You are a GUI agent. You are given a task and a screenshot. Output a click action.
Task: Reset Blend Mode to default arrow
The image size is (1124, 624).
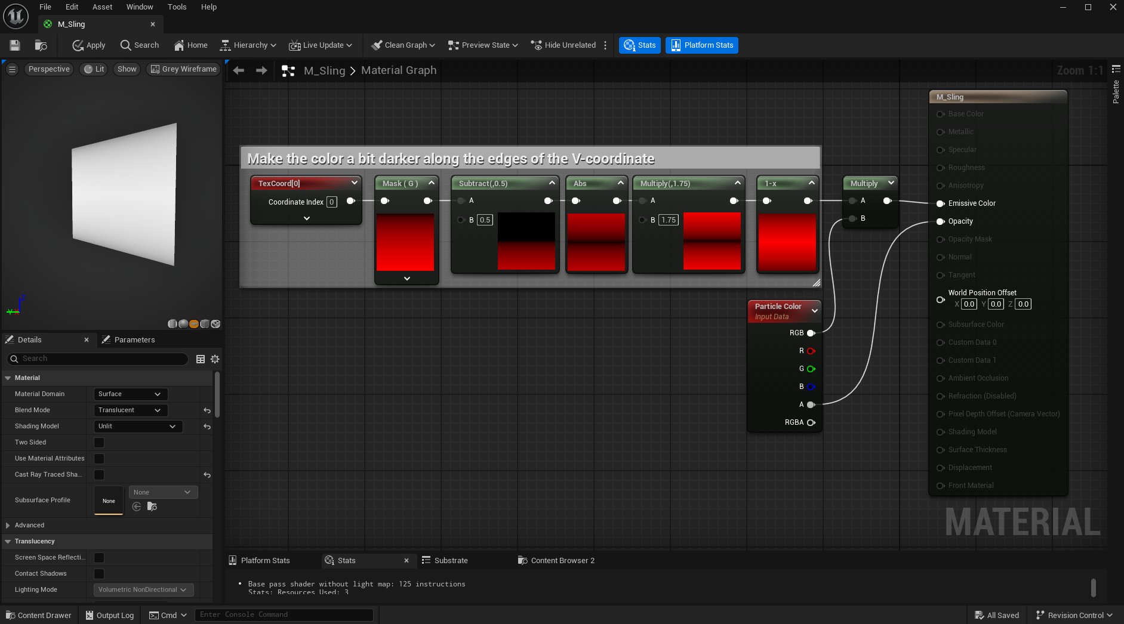(207, 410)
